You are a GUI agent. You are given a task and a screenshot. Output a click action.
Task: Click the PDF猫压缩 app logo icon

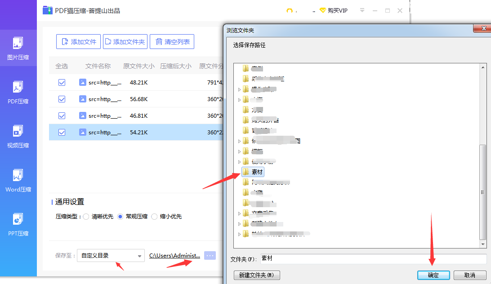click(x=48, y=10)
